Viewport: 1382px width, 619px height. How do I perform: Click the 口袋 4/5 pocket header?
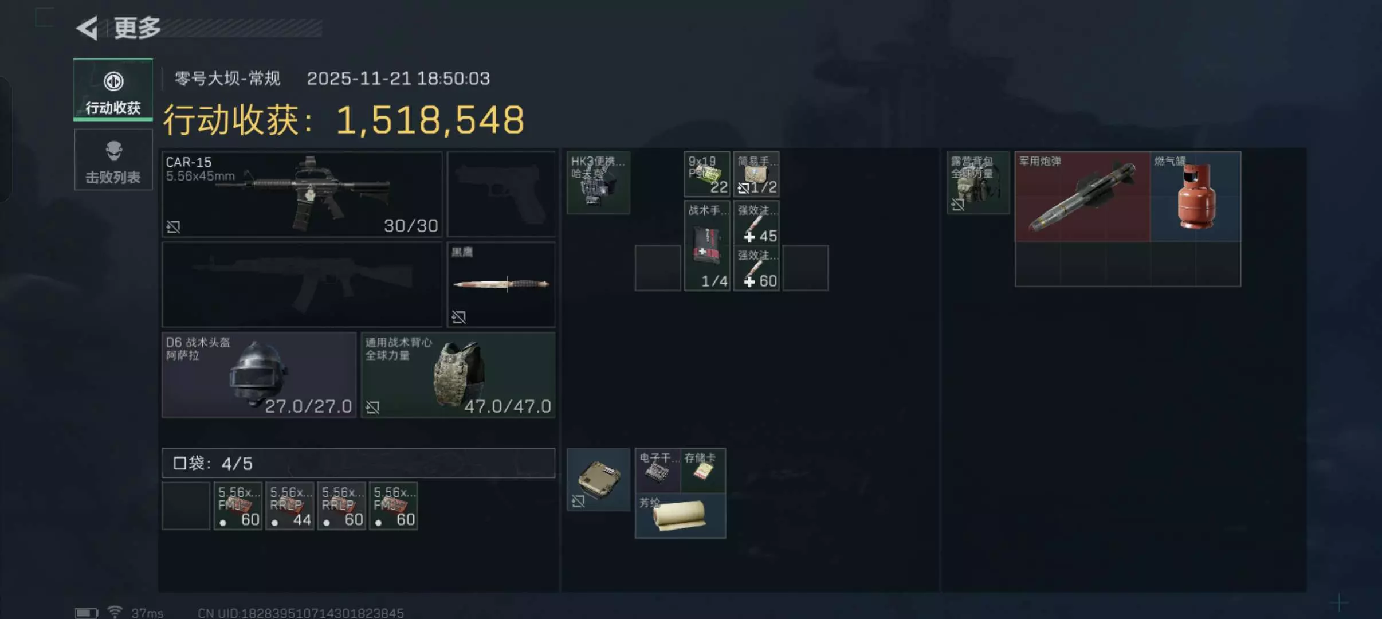coord(359,463)
